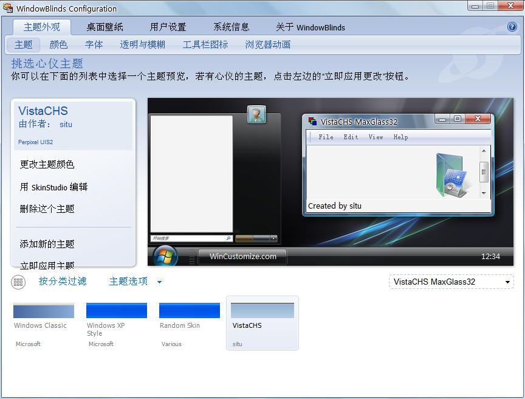Switch to the 主题外观 tab
This screenshot has height=399, width=525.
click(42, 27)
